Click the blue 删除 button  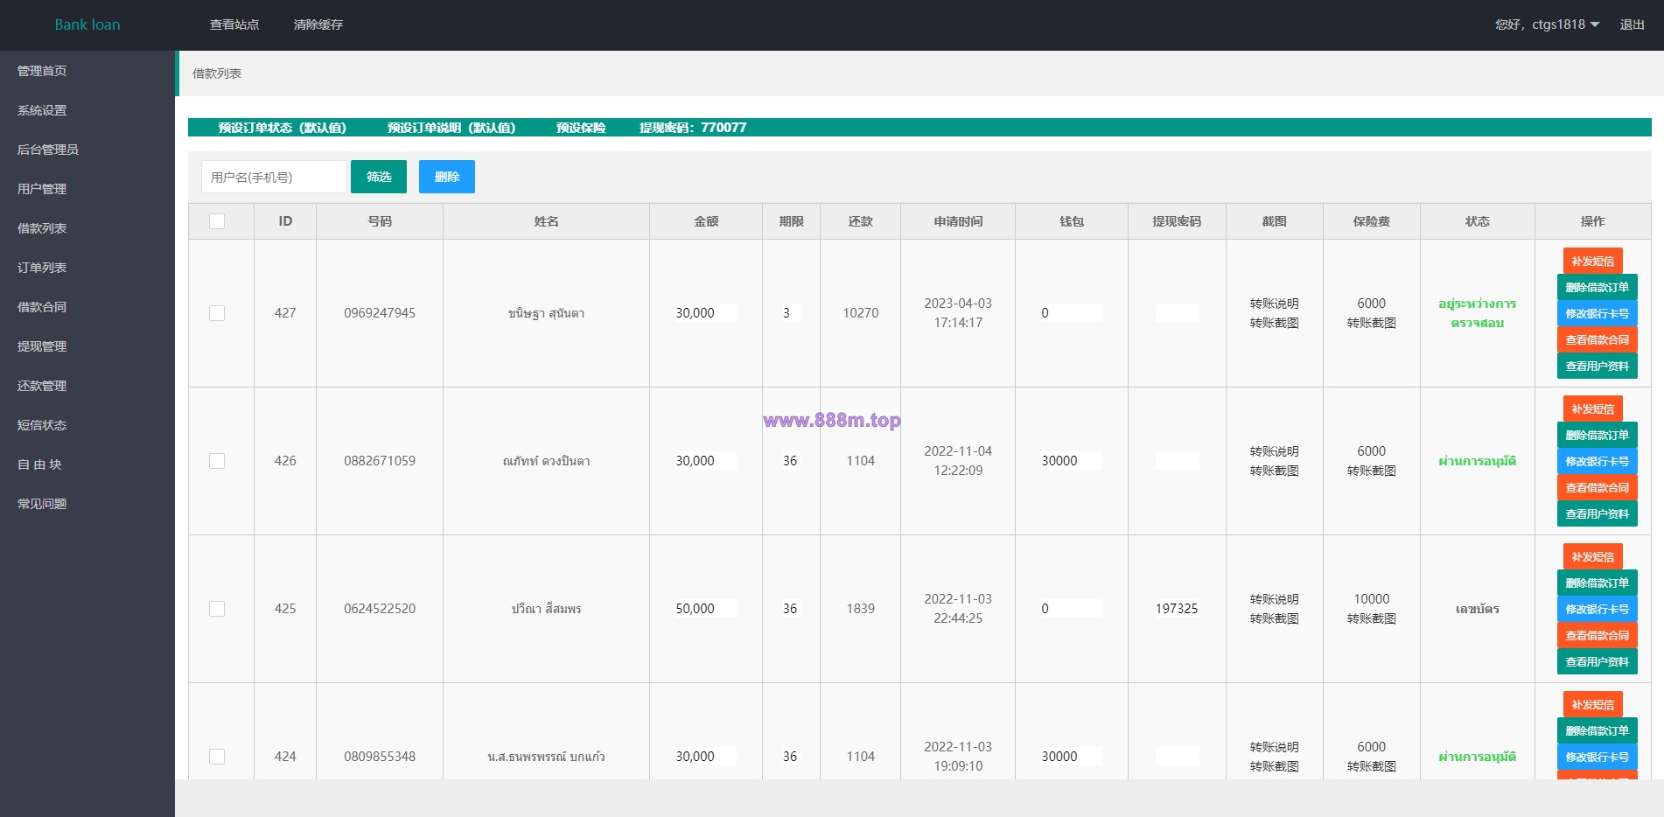tap(447, 177)
